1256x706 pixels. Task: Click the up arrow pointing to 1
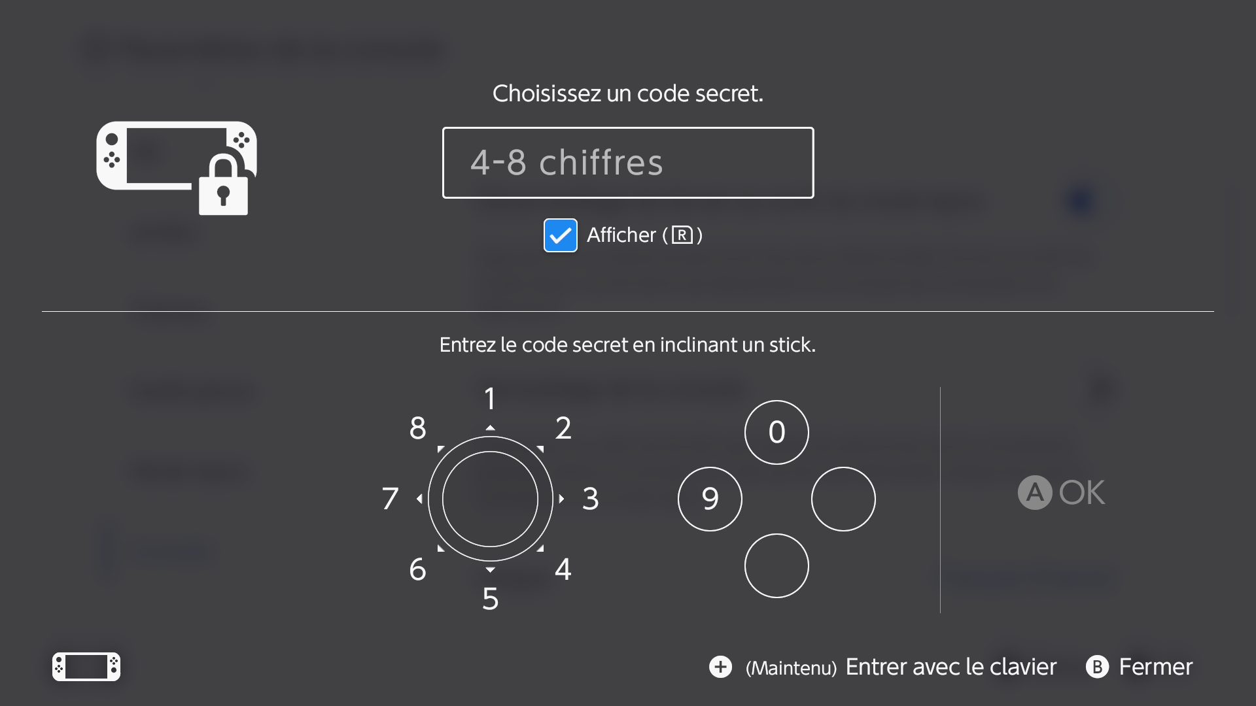(x=490, y=428)
